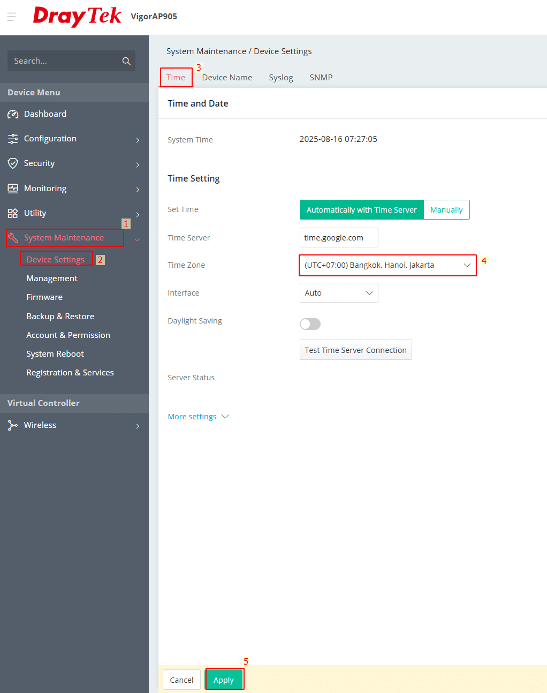The width and height of the screenshot is (547, 693).
Task: Click the Configuration sliders icon
Action: (x=13, y=139)
